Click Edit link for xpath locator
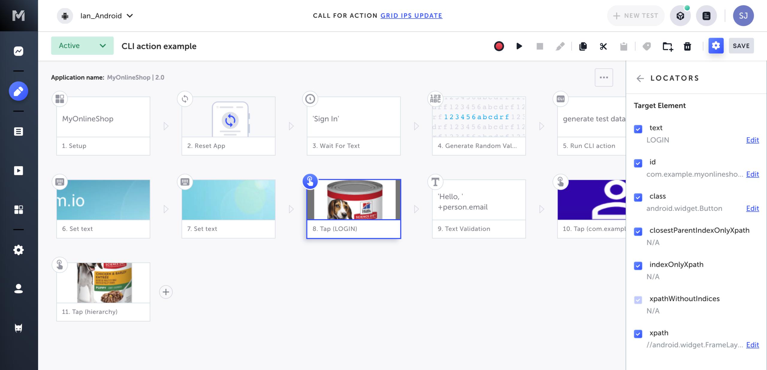 (752, 345)
